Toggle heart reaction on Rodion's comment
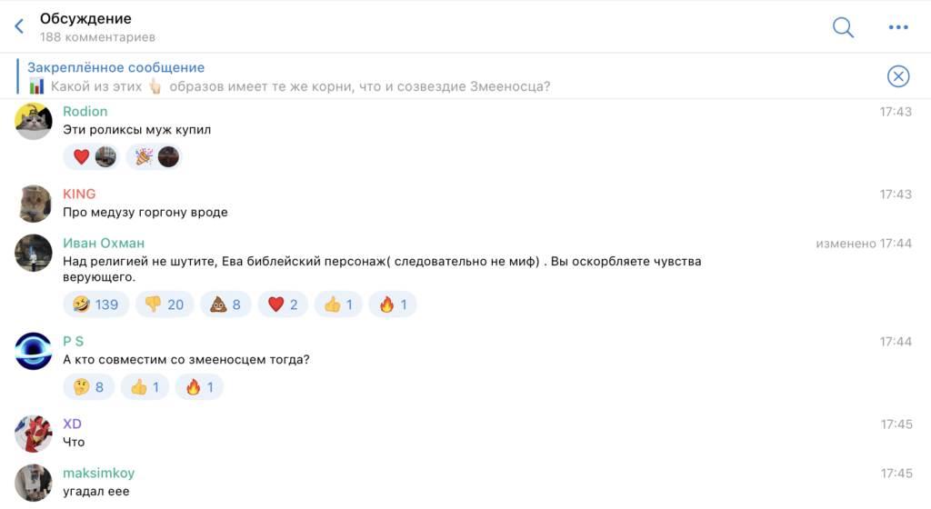 92,157
